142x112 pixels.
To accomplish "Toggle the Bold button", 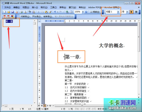I will pyautogui.click(x=131, y=12).
